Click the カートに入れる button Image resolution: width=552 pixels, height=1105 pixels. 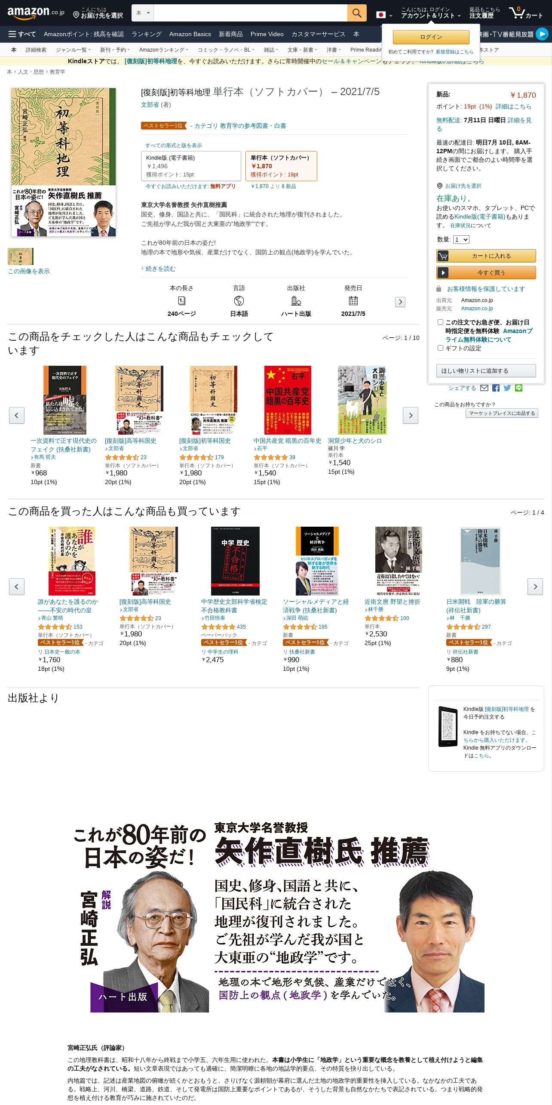[486, 256]
